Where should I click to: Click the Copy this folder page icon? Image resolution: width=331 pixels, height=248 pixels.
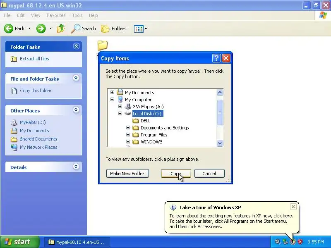pyautogui.click(x=14, y=91)
